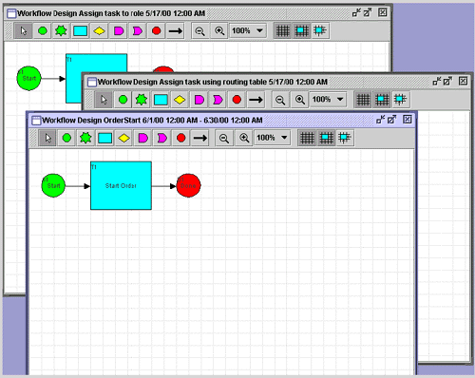Select the red Done node on OrderStart canvas

(188, 185)
